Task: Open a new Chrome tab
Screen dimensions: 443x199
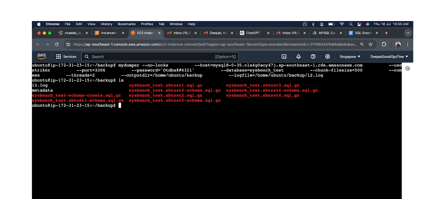Action: point(386,33)
